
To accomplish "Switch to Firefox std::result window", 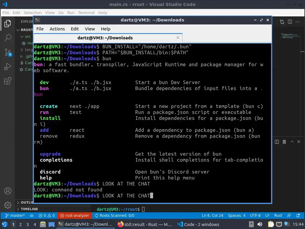I will pos(145,224).
